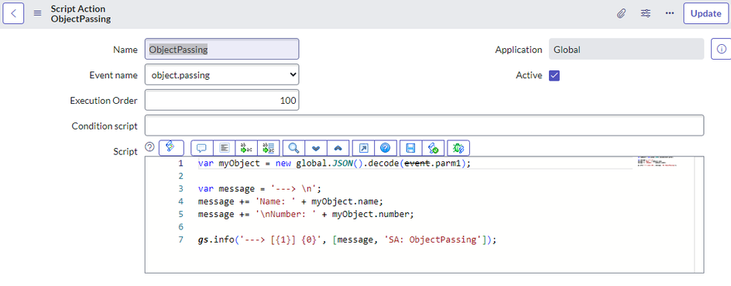This screenshot has width=731, height=286.
Task: Click code line 1 with JSON decode
Action: tap(335, 164)
